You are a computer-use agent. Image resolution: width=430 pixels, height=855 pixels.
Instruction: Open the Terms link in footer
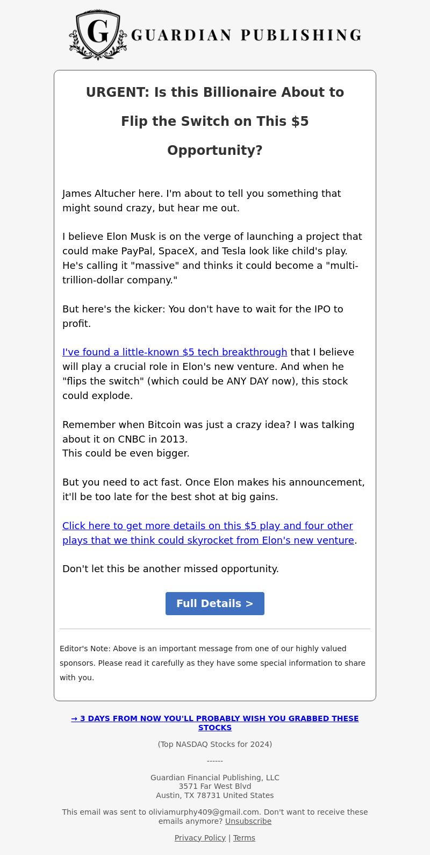pyautogui.click(x=244, y=838)
